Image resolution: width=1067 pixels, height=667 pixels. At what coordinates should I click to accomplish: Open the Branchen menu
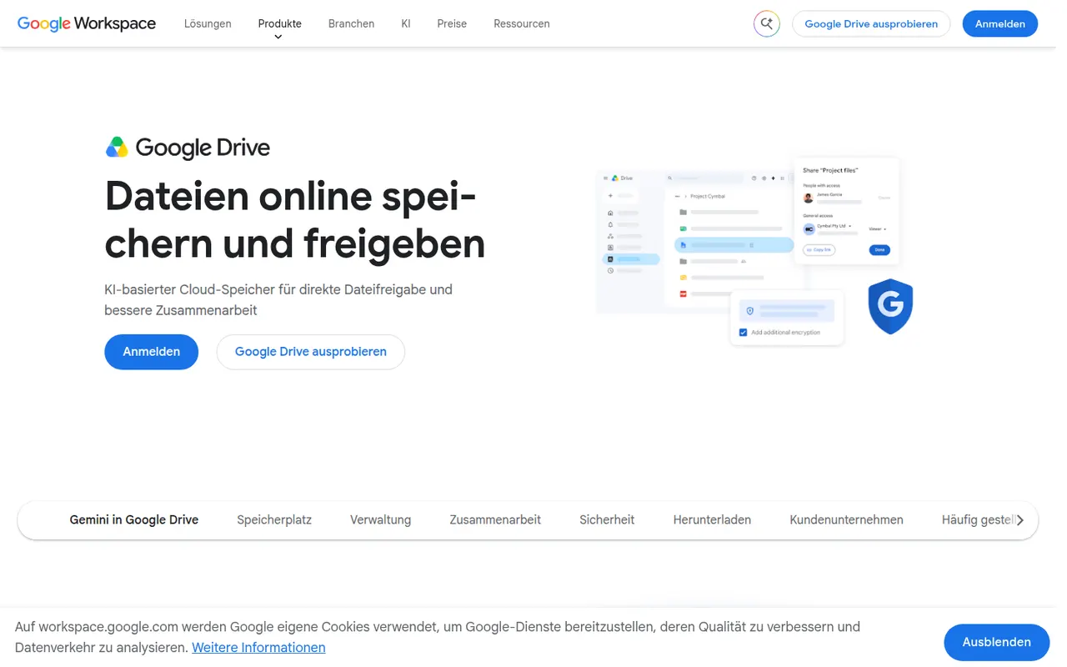(x=351, y=24)
